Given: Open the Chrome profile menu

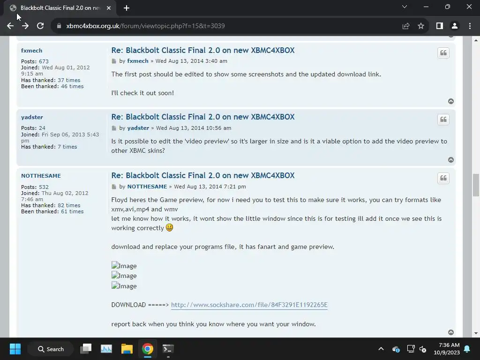Looking at the screenshot, I should 455,26.
